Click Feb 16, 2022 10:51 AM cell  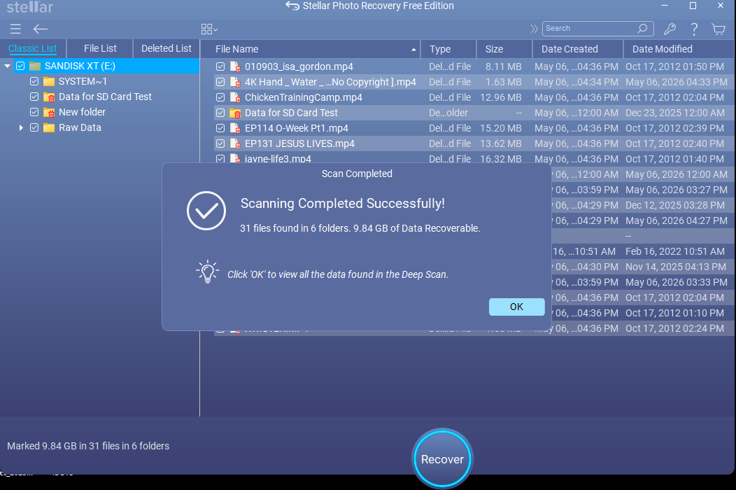675,251
